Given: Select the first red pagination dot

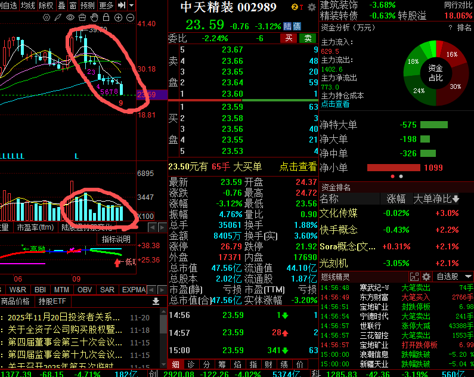Looking at the screenshot, I should tap(393, 176).
